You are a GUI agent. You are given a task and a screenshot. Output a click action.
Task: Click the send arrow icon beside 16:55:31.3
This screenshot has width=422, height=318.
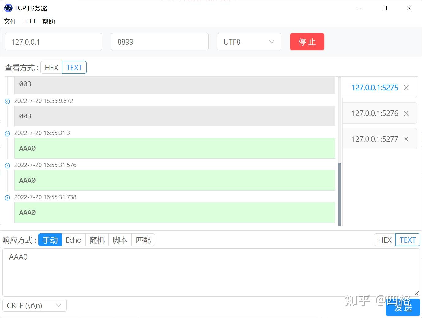[7, 133]
